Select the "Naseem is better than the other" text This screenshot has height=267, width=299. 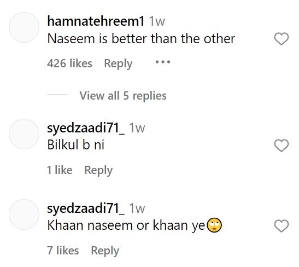point(141,39)
